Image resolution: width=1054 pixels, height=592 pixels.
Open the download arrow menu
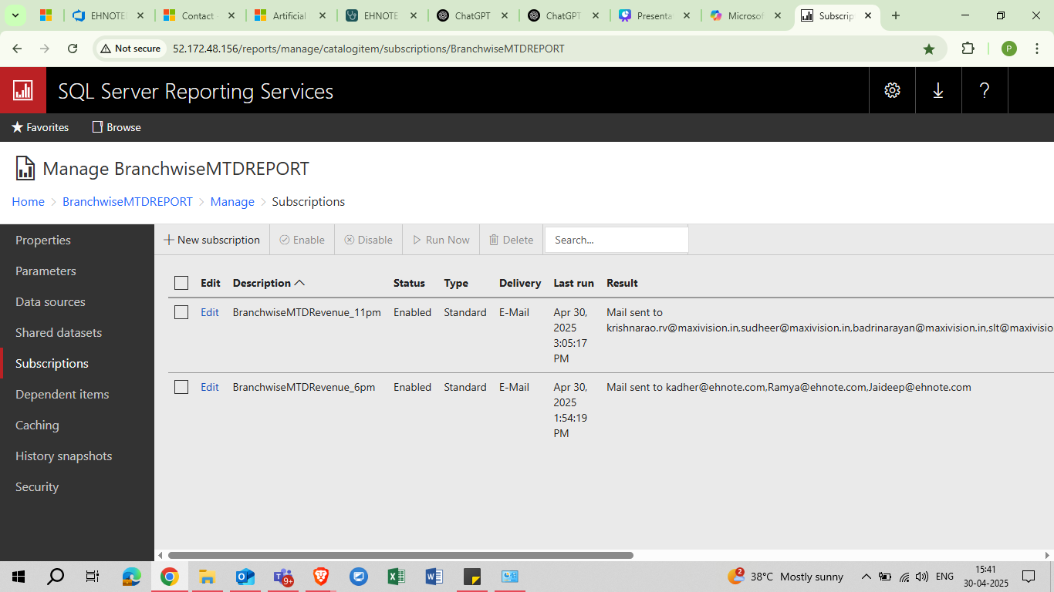pyautogui.click(x=938, y=90)
